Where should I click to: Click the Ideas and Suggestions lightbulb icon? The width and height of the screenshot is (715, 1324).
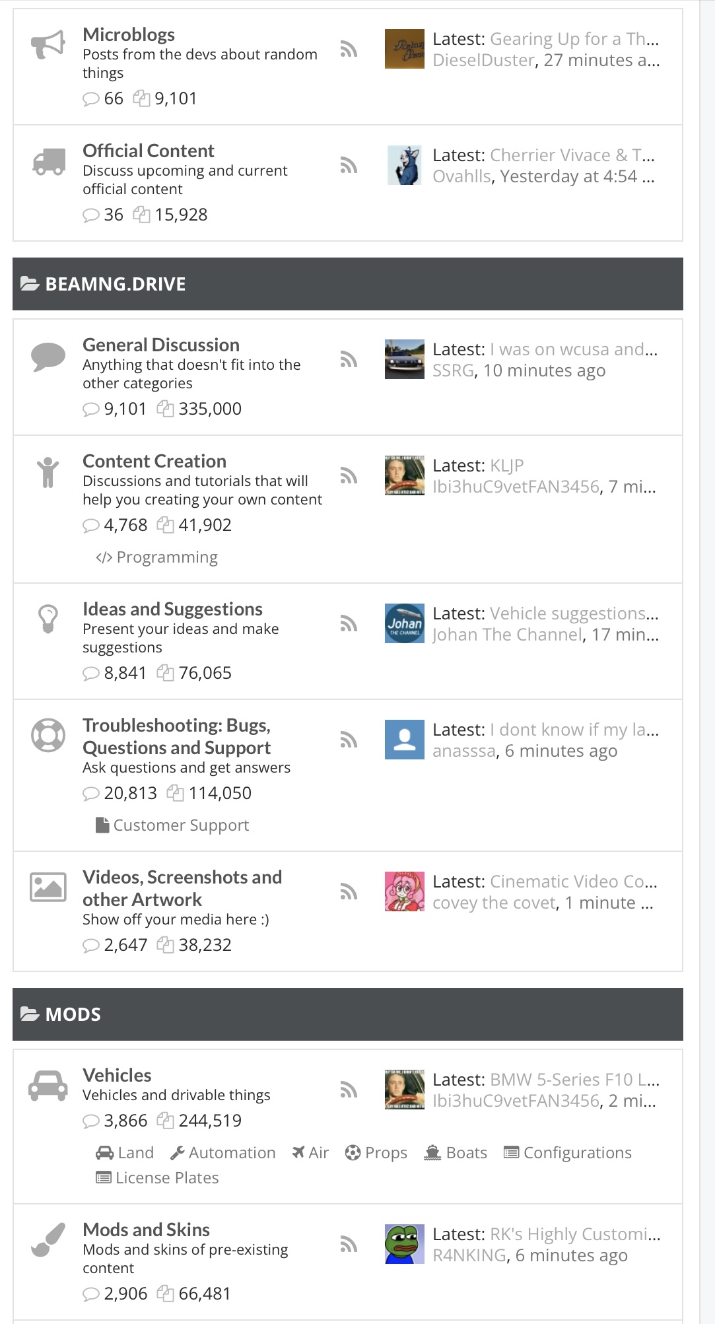click(48, 619)
